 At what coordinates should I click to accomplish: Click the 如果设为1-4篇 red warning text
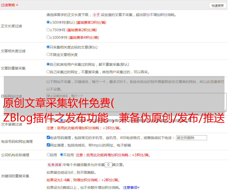tap(83, 180)
